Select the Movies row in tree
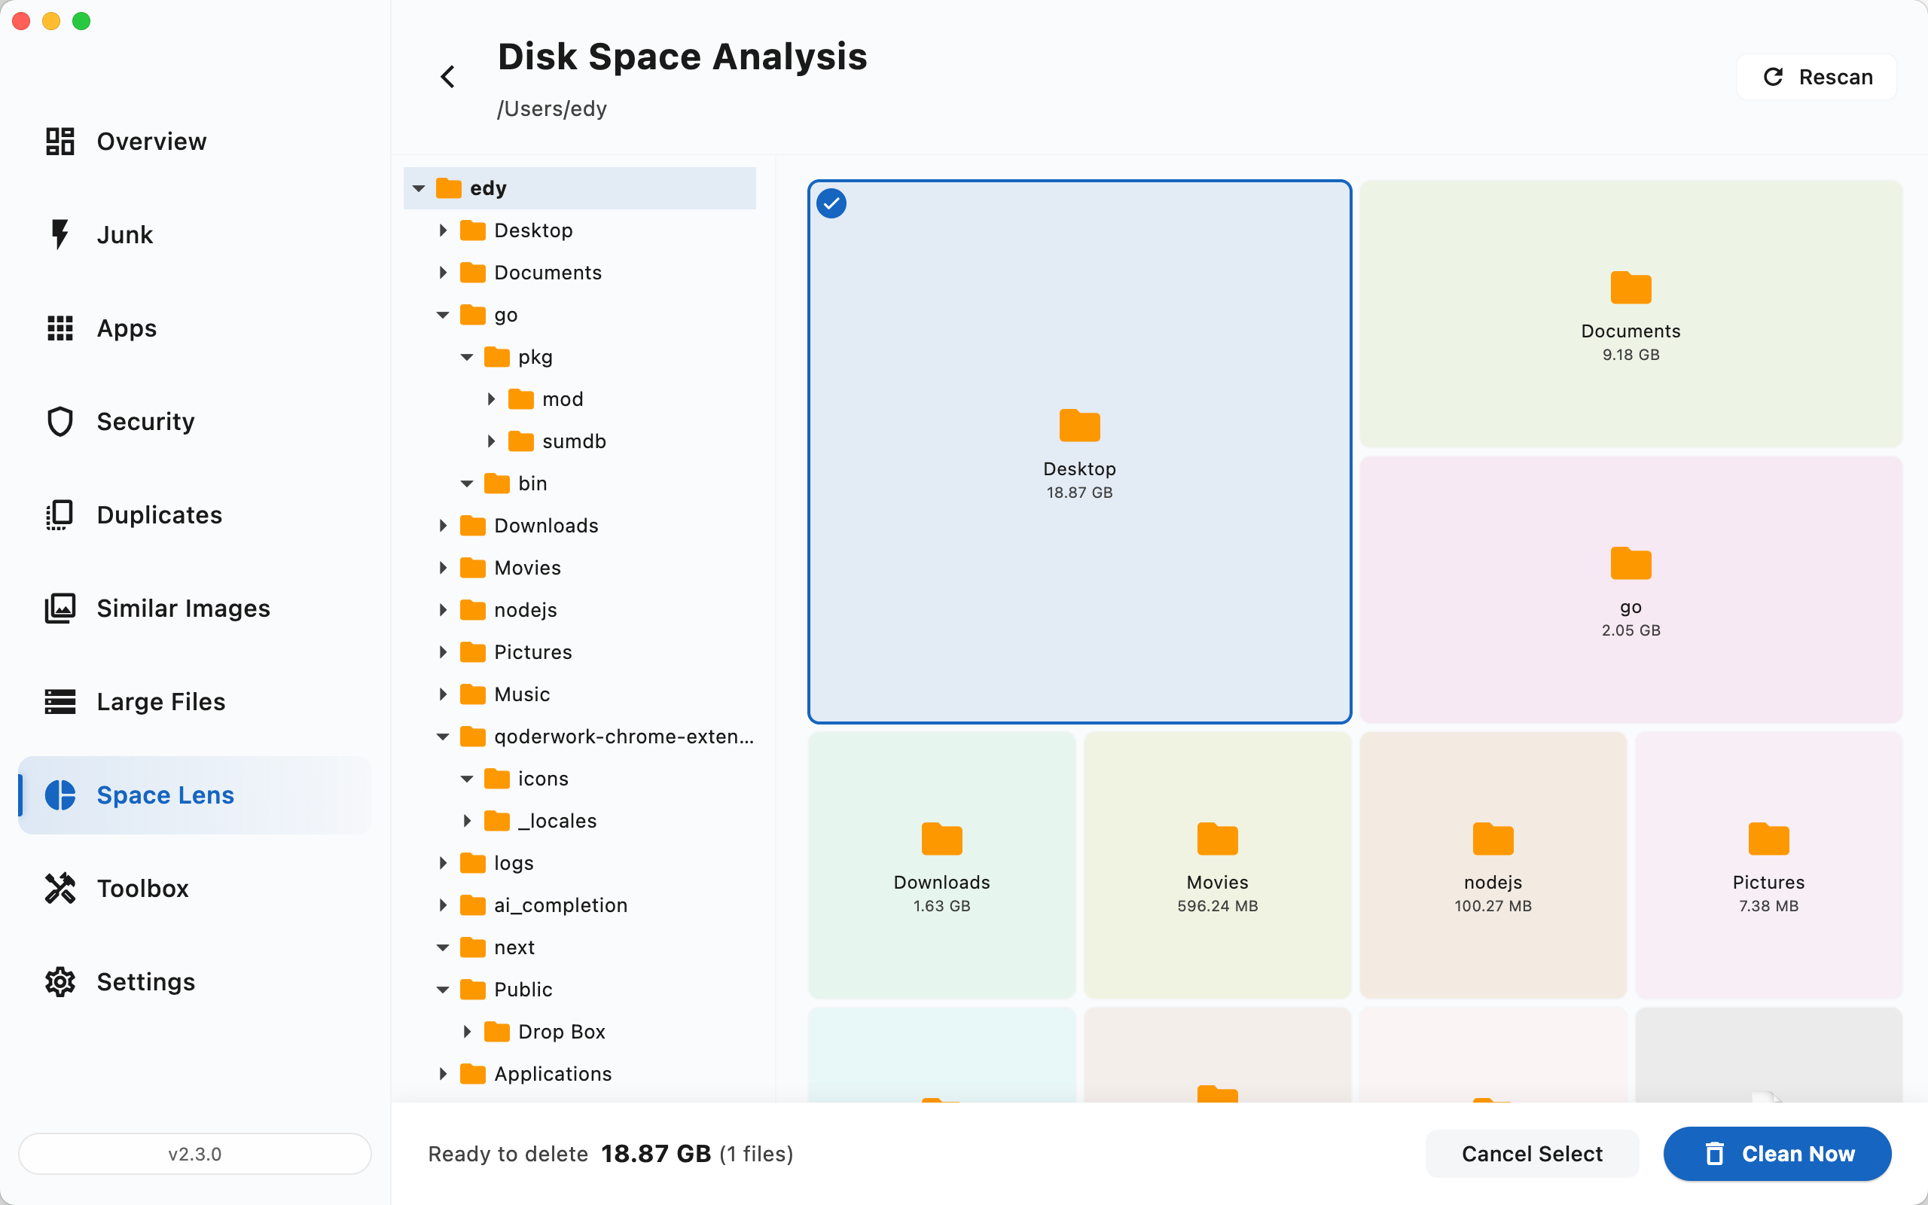This screenshot has height=1205, width=1928. coord(580,567)
